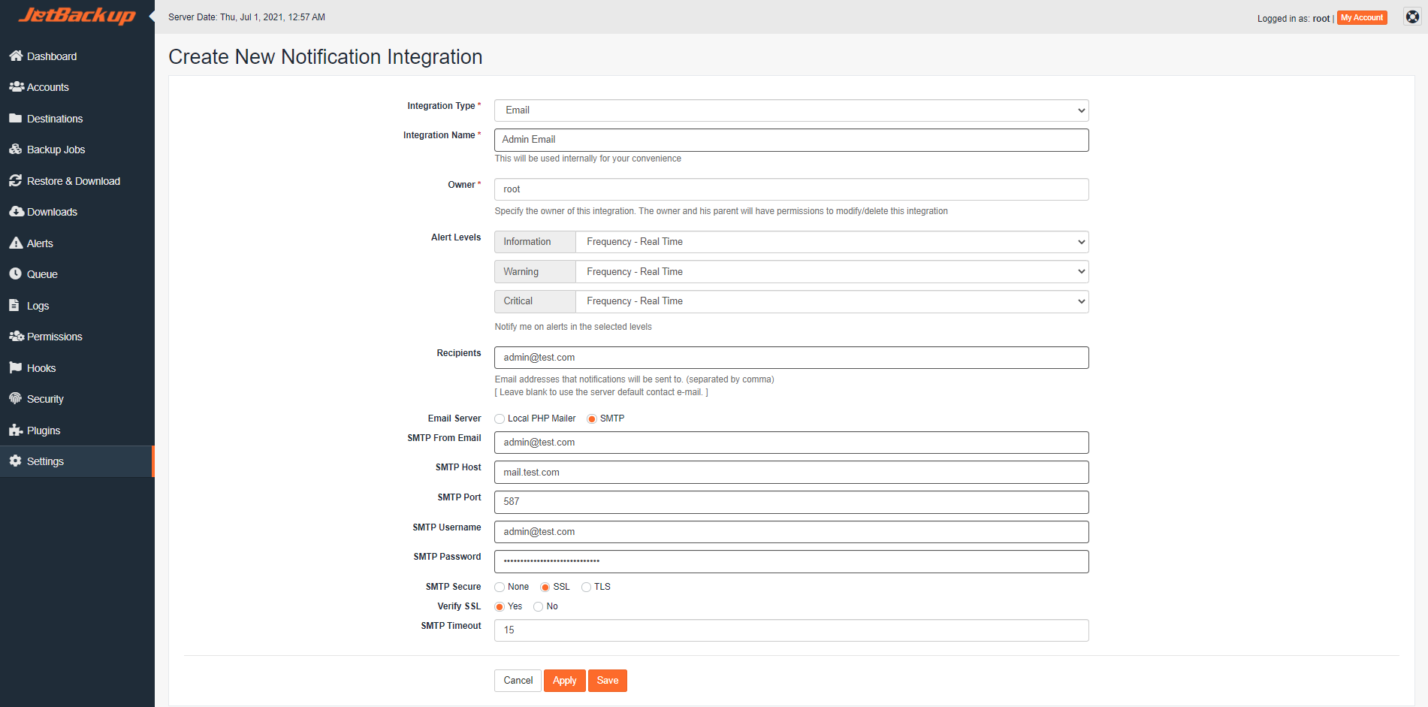Viewport: 1428px width, 707px height.
Task: Expand the Critical alert frequency dropdown
Action: [832, 301]
